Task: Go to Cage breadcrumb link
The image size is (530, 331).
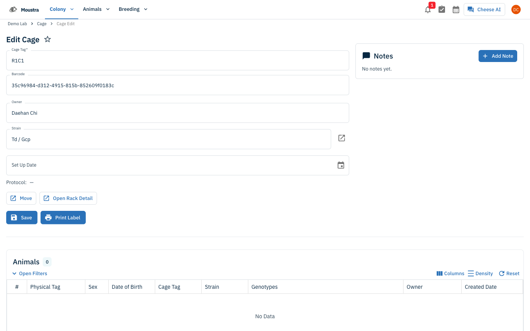Action: pos(42,24)
